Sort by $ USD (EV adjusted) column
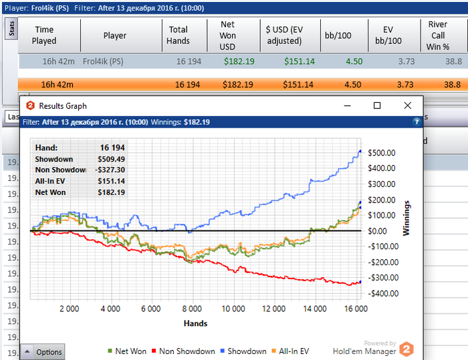 point(284,35)
